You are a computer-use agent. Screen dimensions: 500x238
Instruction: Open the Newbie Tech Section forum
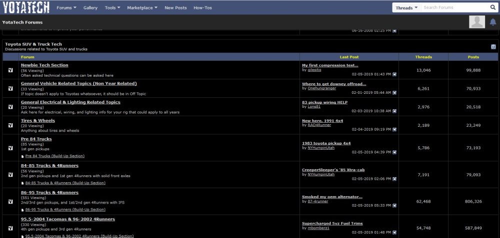pos(44,65)
